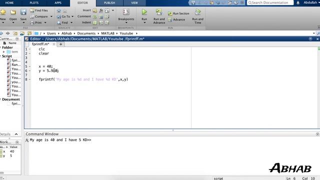Click the Insert section icon
Image resolution: width=320 pixels, height=180 pixels.
(x=95, y=10)
